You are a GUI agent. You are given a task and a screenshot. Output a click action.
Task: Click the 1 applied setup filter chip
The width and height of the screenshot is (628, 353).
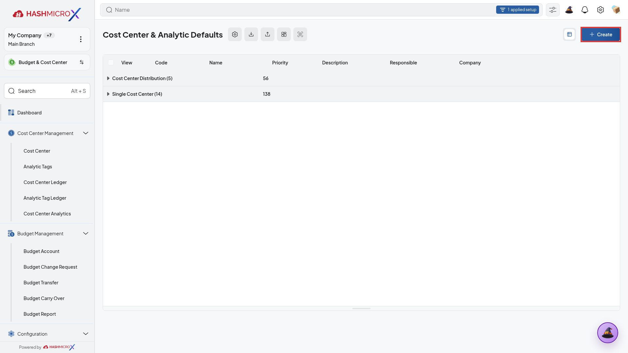(517, 10)
